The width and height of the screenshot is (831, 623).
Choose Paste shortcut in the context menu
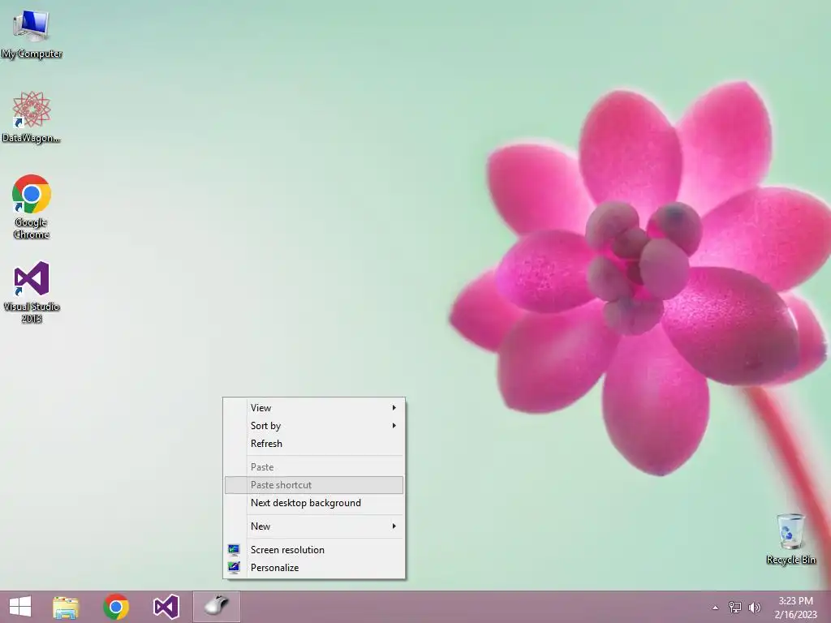[x=314, y=485]
